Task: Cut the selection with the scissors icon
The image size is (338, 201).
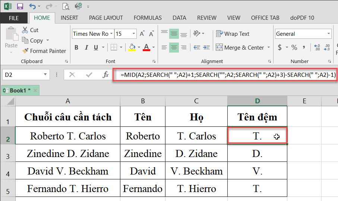Action: click(x=25, y=30)
